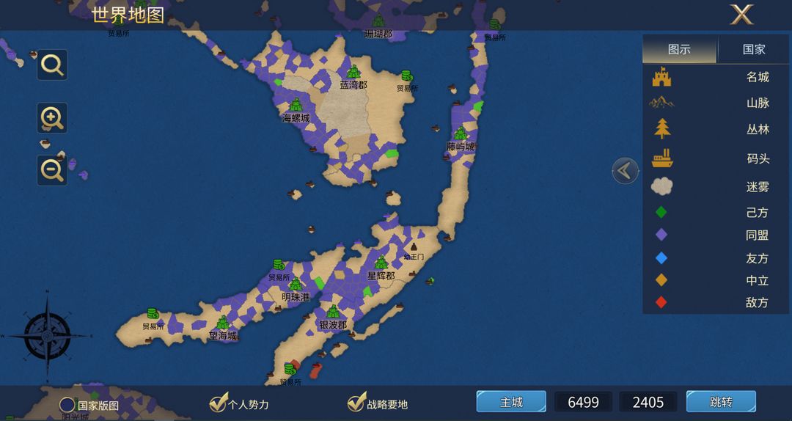This screenshot has width=792, height=421.
Task: Open the 贸易所 near 蓝湾郡
Action: click(x=406, y=76)
